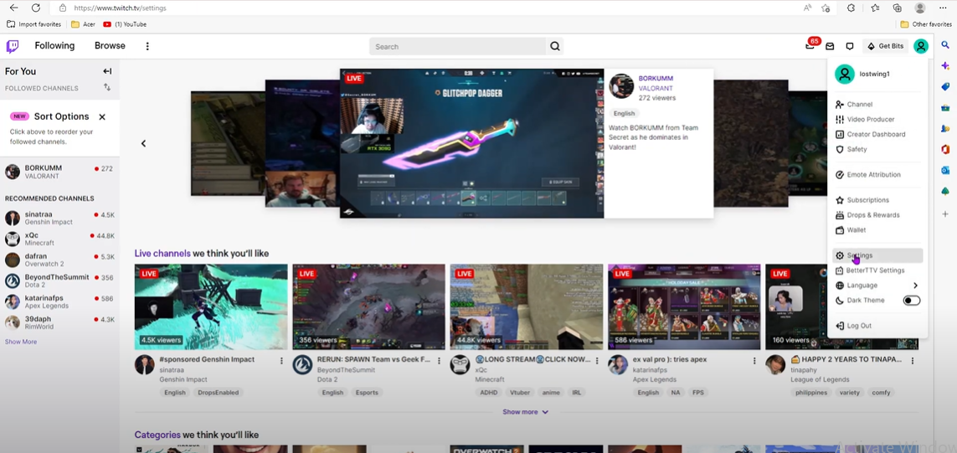Open Channel from the user menu
Viewport: 957px width, 453px height.
[x=877, y=105]
